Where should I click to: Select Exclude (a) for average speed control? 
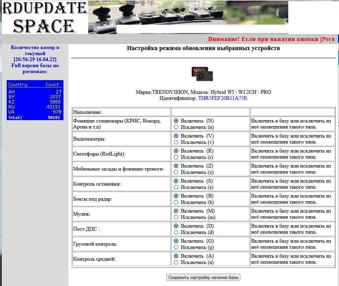click(x=176, y=262)
